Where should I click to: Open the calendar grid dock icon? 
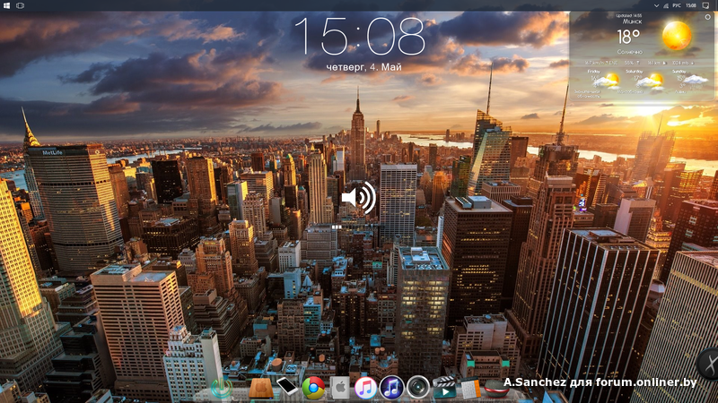pyautogui.click(x=470, y=389)
